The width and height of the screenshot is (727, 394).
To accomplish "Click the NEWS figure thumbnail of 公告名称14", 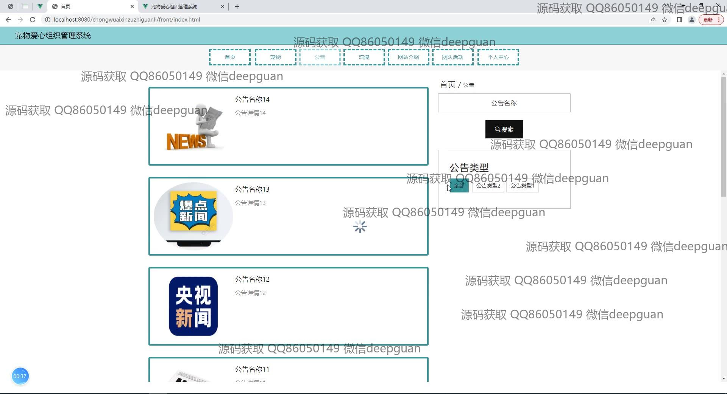I will (193, 127).
